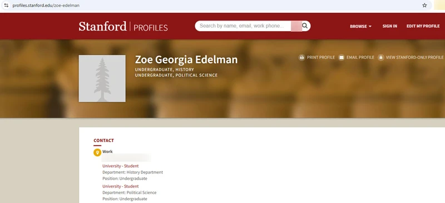Click the envelope icon for Email Profile

point(342,58)
